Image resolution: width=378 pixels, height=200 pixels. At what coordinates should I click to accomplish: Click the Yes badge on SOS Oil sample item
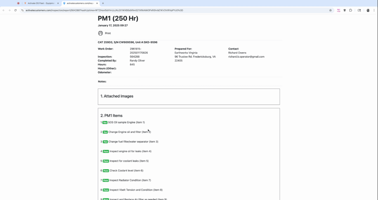[x=105, y=123]
